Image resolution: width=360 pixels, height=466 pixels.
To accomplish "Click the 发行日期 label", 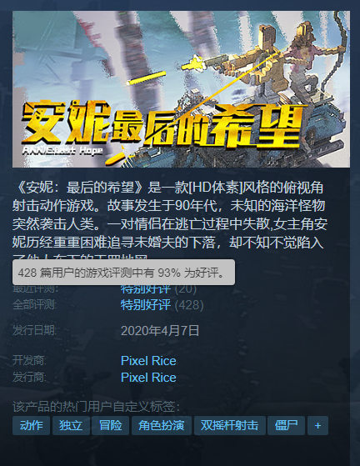I will tap(34, 330).
